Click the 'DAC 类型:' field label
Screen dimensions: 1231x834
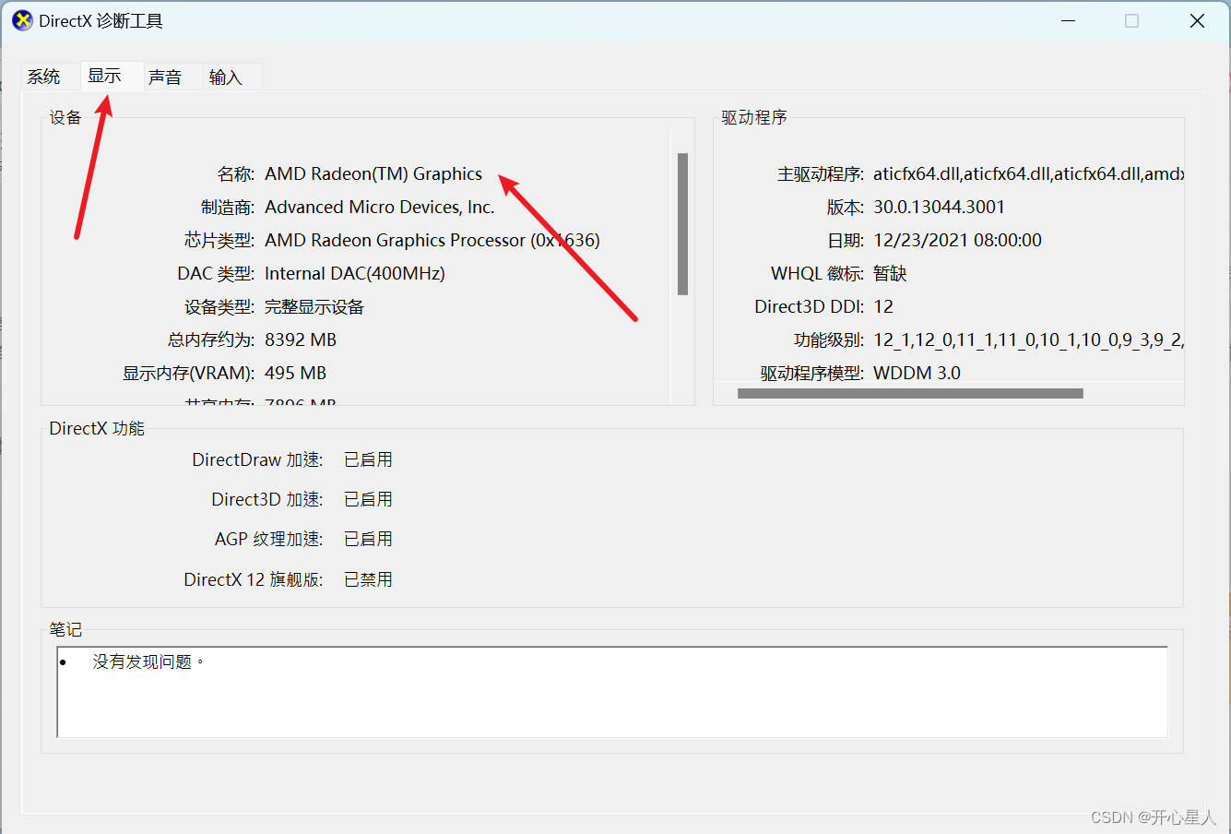tap(216, 274)
